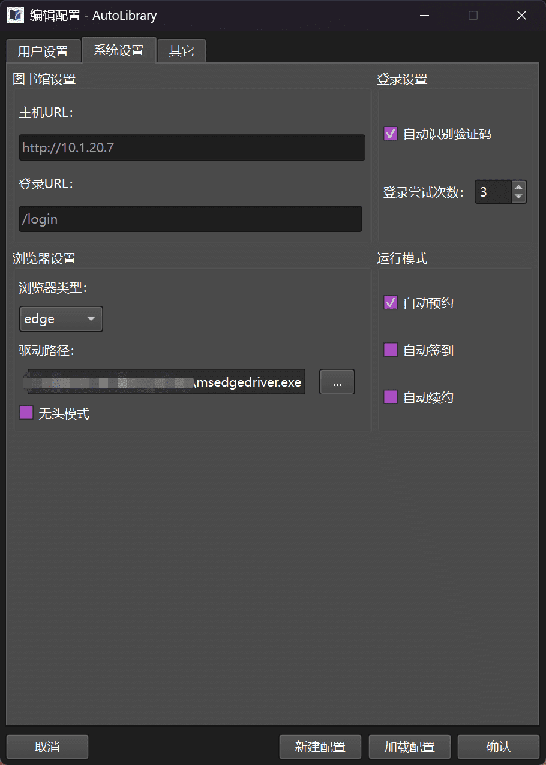The height and width of the screenshot is (765, 546).
Task: Enable the 自动续约 checkbox
Action: 391,397
